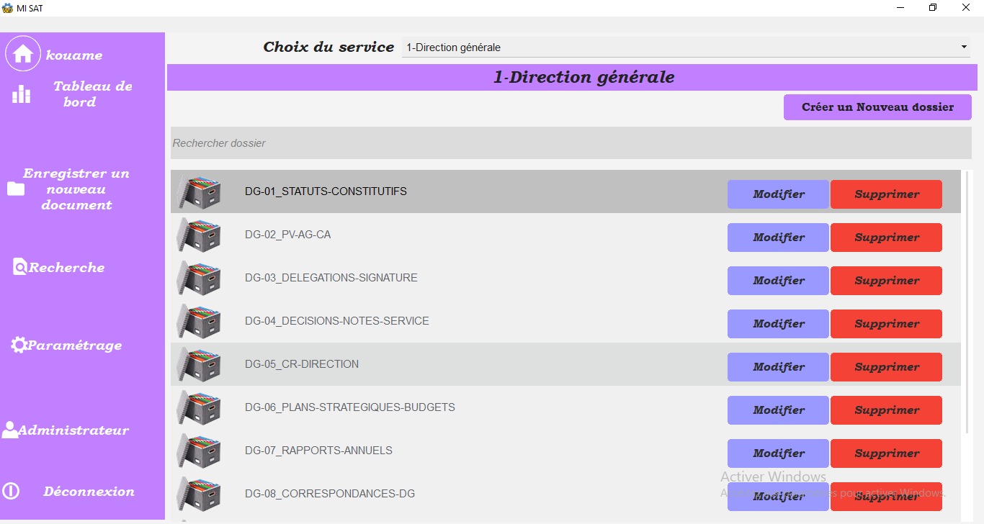The image size is (984, 524).
Task: Click the Rechercher dossier search field
Action: (x=571, y=143)
